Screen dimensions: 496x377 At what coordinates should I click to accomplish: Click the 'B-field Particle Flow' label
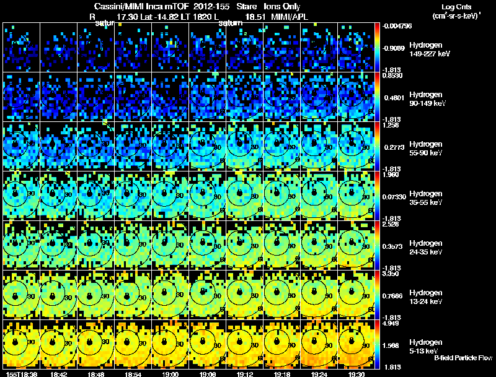tap(463, 358)
